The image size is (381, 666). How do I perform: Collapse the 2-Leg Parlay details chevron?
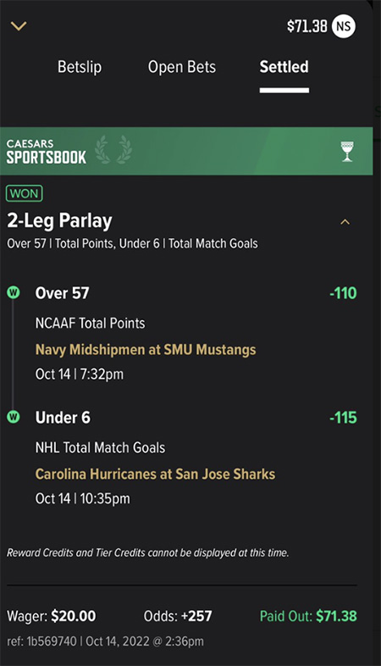(x=345, y=222)
